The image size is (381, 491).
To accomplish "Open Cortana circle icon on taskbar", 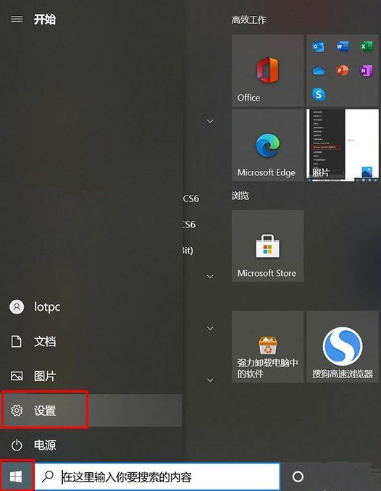I will (x=298, y=477).
